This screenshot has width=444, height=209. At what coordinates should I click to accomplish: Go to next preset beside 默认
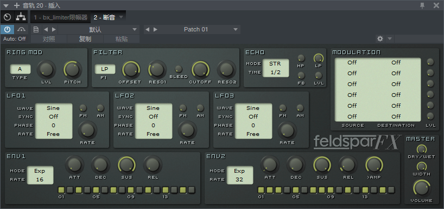(54, 29)
